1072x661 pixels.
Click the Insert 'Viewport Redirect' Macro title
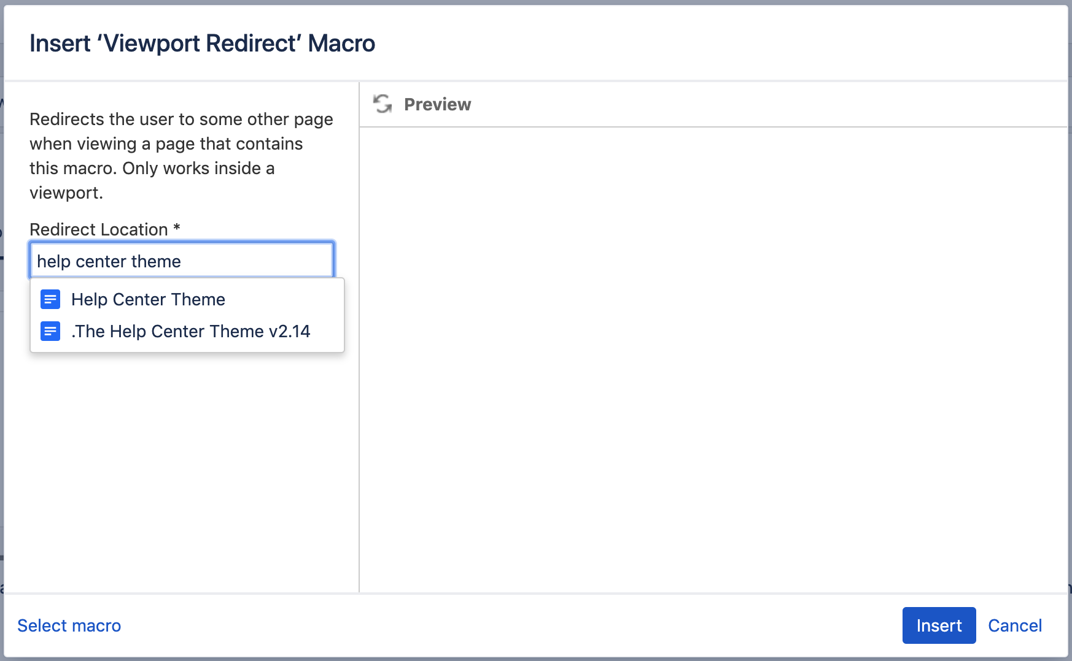tap(202, 44)
